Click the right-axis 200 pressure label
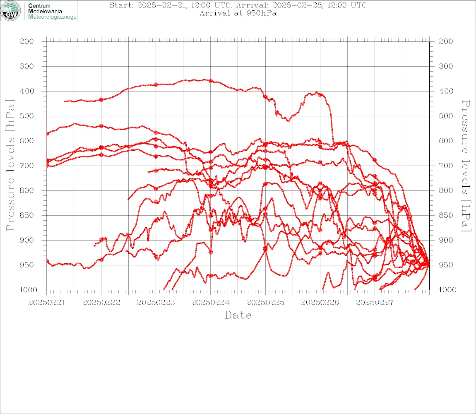Screen dimensions: 476x414 click(446, 41)
